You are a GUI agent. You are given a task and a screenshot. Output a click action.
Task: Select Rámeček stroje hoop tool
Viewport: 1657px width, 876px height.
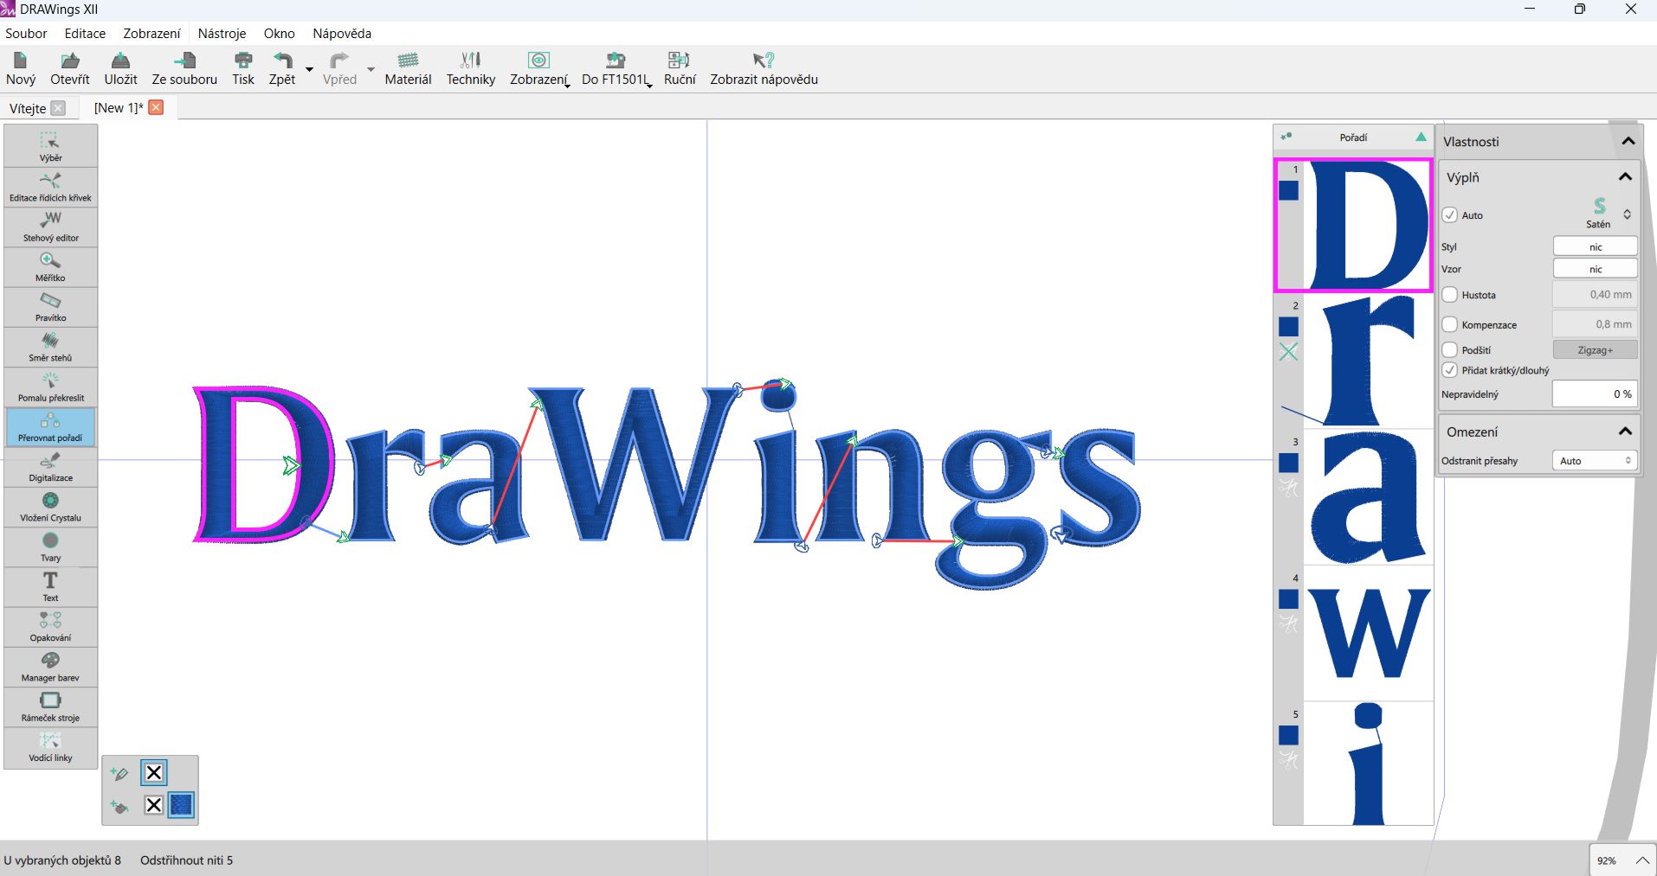pyautogui.click(x=50, y=707)
